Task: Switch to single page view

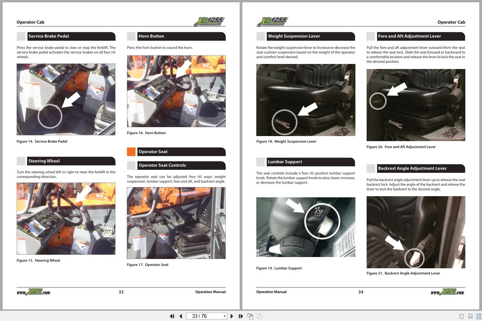Action: coord(461,316)
